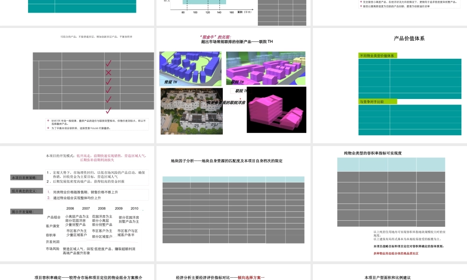Click the year 2010 in the timeline
Screen dimensions: 467x280
pos(134,208)
